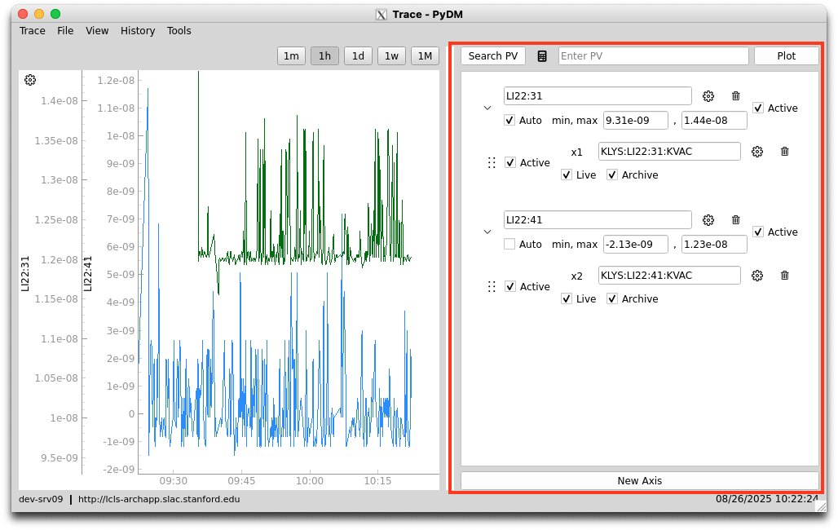Focus the Enter PV input field
The width and height of the screenshot is (838, 530).
click(x=653, y=56)
